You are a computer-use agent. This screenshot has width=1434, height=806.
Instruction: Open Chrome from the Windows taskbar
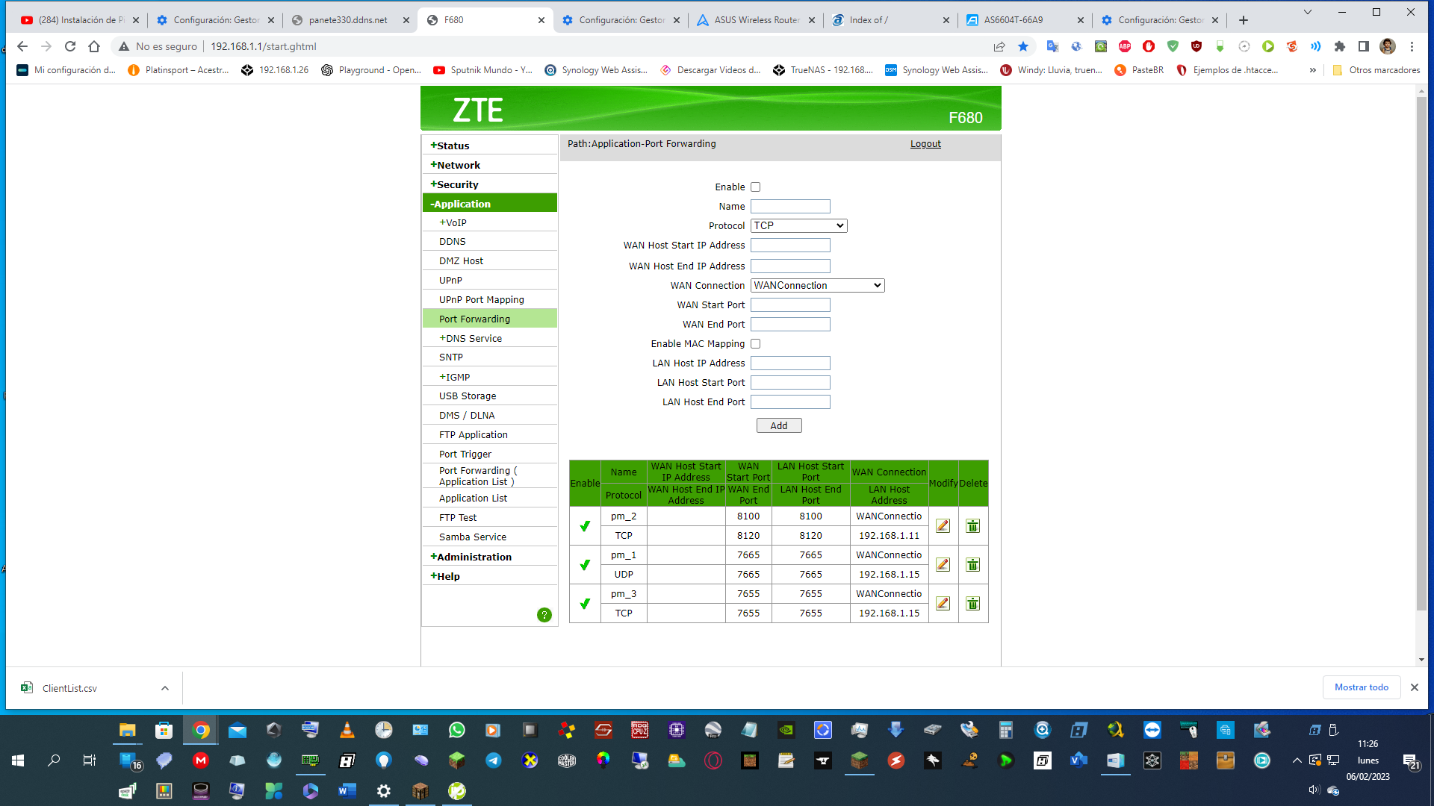coord(200,730)
